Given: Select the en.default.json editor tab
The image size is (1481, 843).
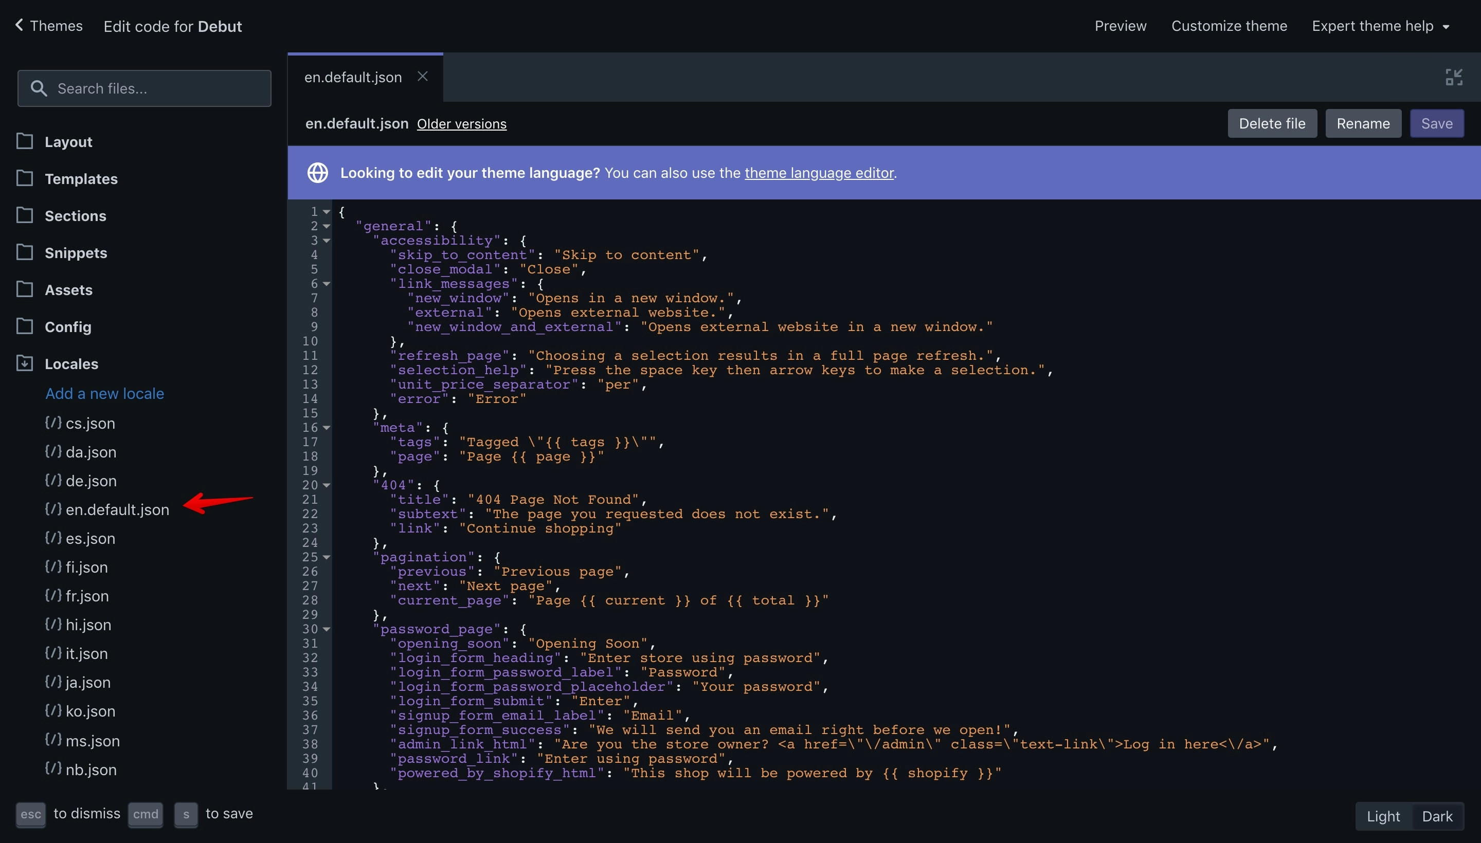Looking at the screenshot, I should 353,77.
